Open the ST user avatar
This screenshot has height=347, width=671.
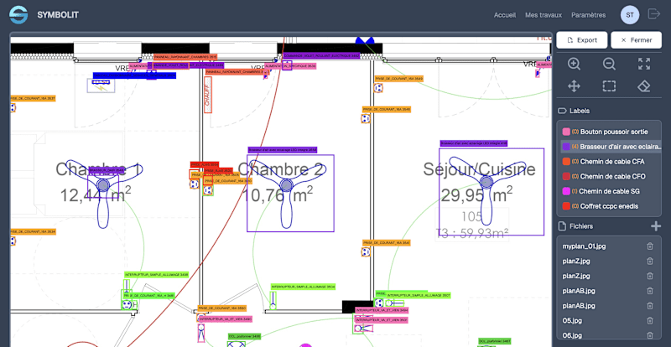(x=630, y=14)
